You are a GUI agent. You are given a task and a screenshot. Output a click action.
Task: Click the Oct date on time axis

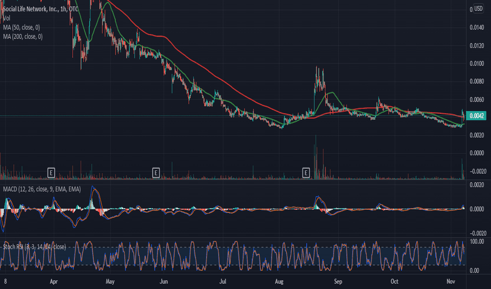(x=394, y=282)
